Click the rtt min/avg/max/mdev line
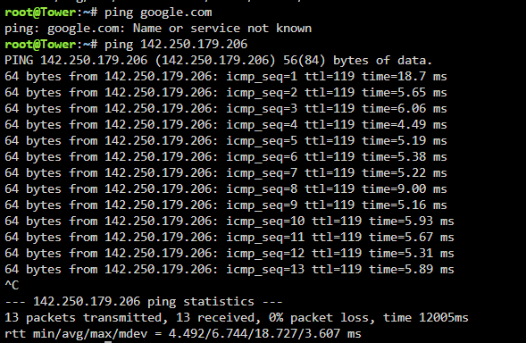526x343 pixels. [x=183, y=334]
